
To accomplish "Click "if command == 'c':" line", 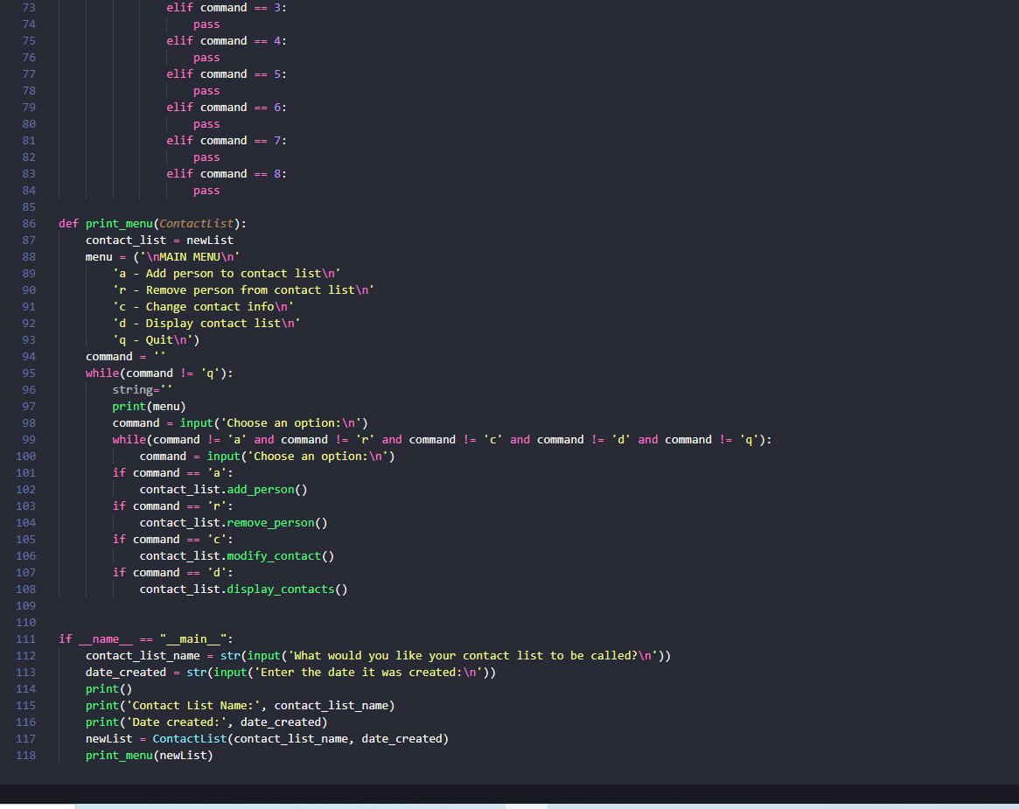I will 173,540.
